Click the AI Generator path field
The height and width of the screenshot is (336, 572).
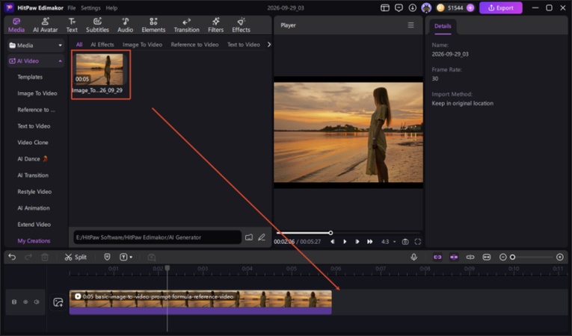click(x=157, y=237)
